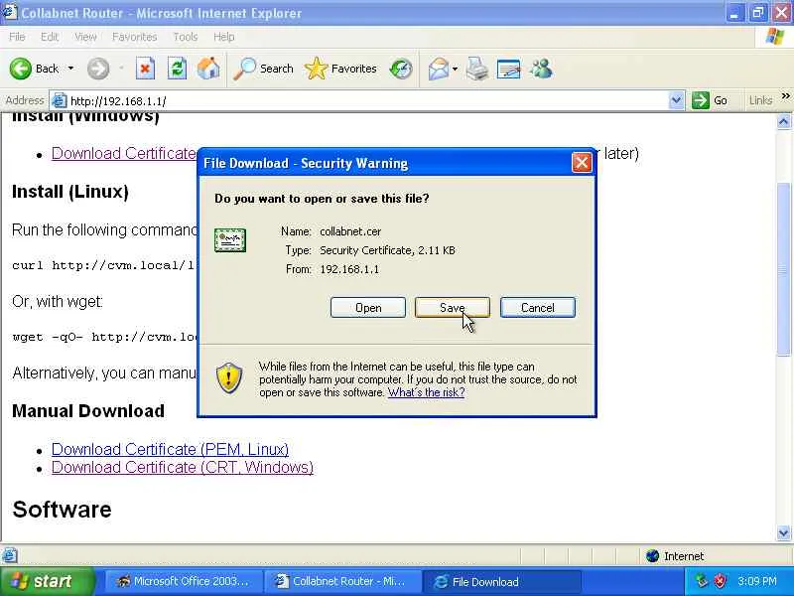Open the "What's the risk?" link
Screen dimensions: 794x596
pos(426,392)
